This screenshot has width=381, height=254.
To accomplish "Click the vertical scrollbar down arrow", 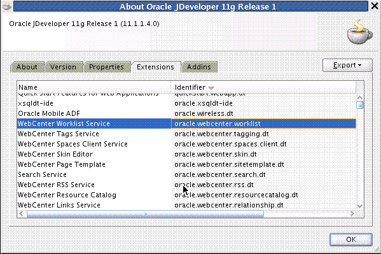I will (x=359, y=206).
